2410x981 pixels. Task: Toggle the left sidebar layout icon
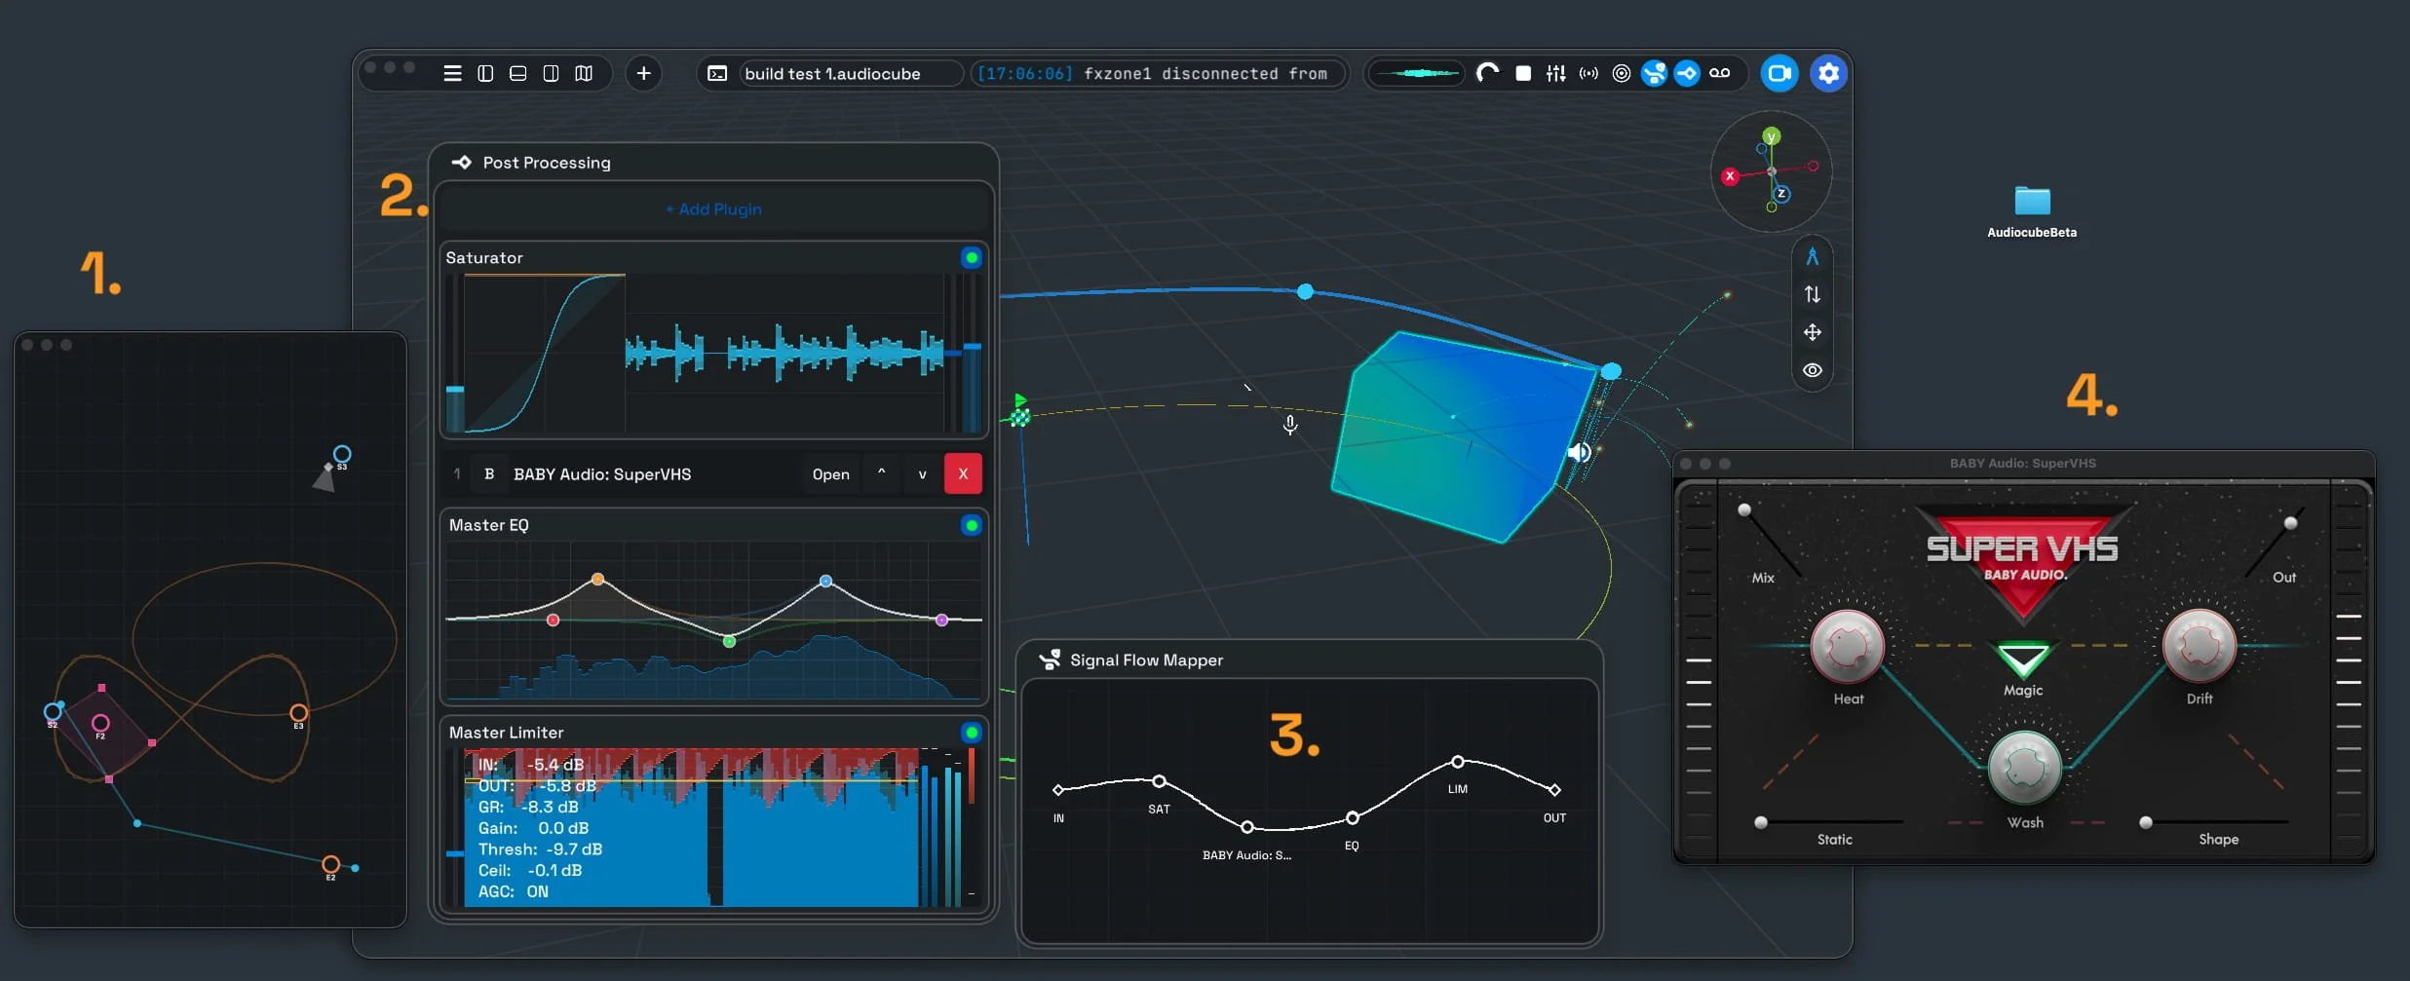pos(485,74)
